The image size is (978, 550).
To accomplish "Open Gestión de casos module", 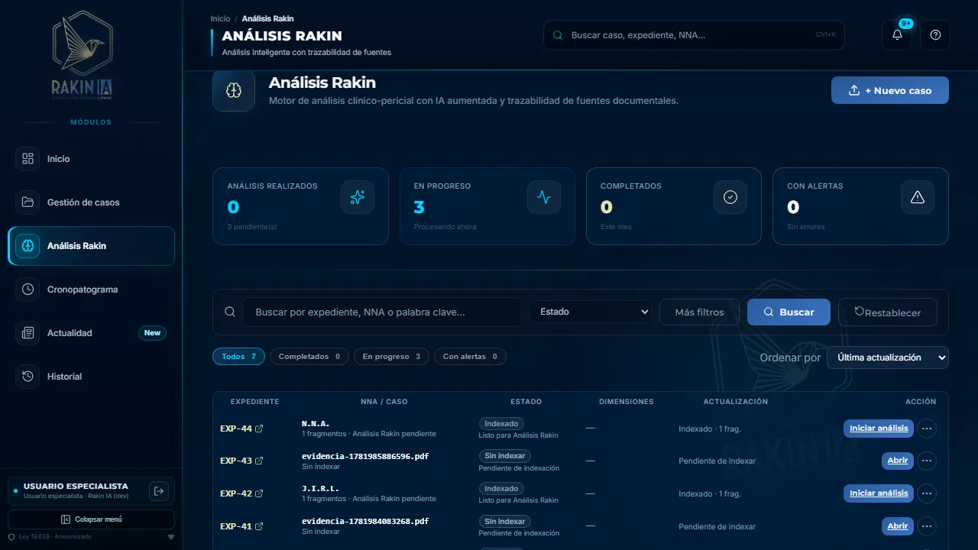I will coord(92,202).
